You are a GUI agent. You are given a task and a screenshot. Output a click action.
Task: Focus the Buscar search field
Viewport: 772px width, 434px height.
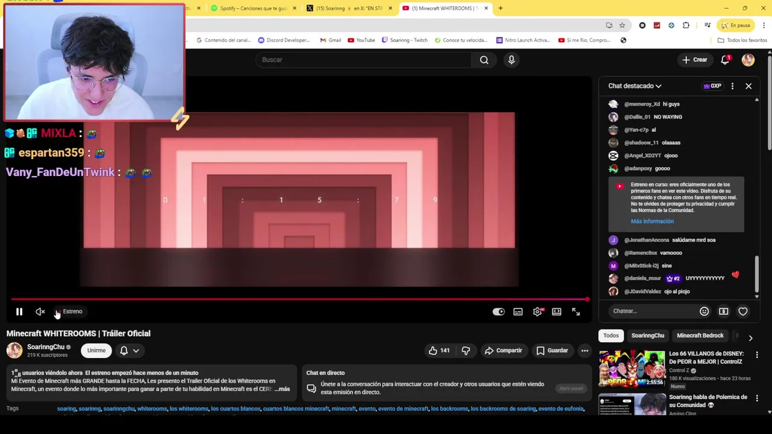364,60
